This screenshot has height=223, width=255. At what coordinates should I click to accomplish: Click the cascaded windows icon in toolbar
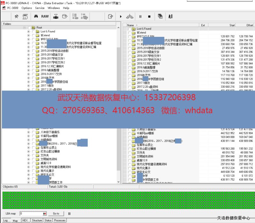tap(160, 16)
